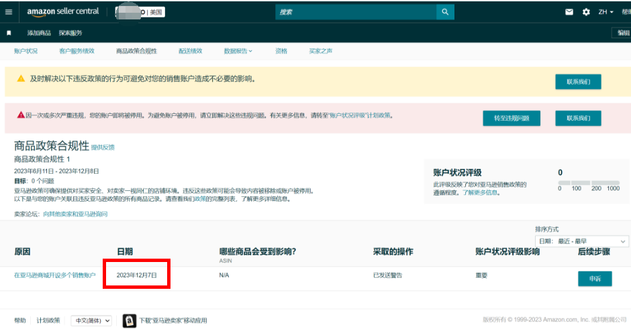Click the 日期 column header
The height and width of the screenshot is (329, 631).
click(125, 252)
